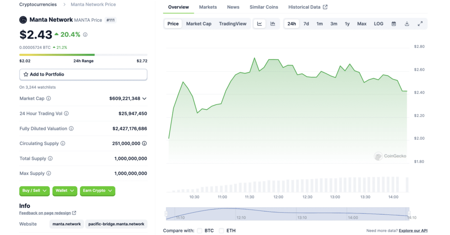Expand Market Cap value chevron
This screenshot has width=450, height=235.
144,99
